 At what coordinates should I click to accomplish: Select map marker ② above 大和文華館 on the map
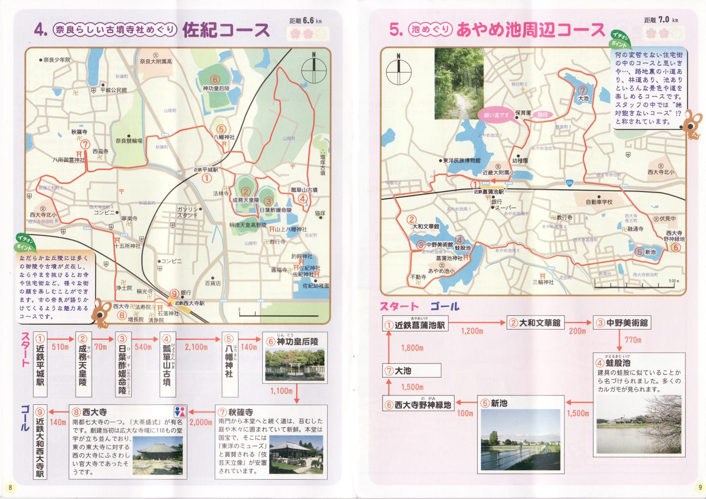pos(412,219)
